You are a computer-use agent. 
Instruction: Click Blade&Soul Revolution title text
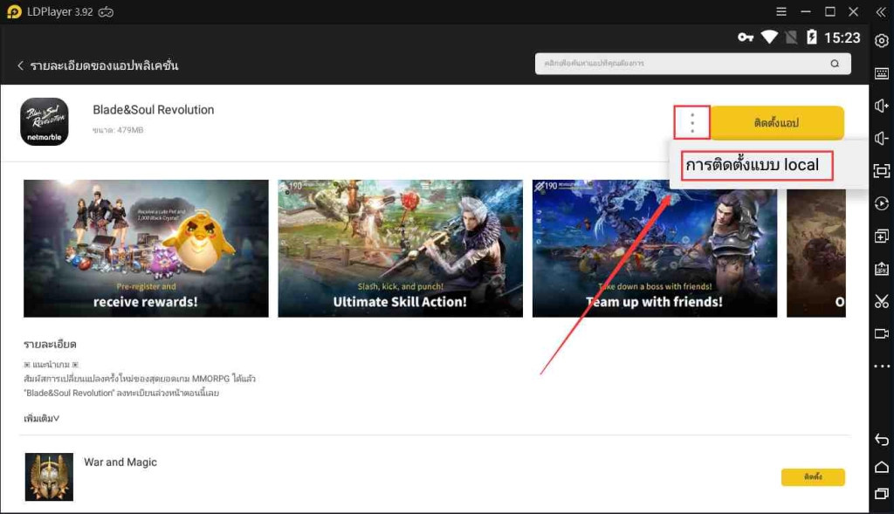(x=154, y=110)
